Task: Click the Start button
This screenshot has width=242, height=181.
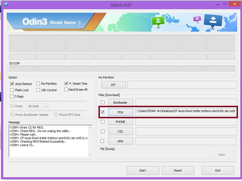Action: [143, 170]
